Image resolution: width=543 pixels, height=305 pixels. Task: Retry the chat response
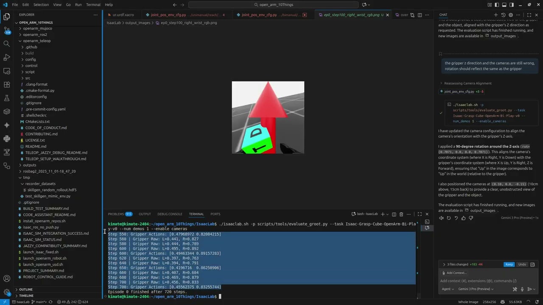(449, 218)
